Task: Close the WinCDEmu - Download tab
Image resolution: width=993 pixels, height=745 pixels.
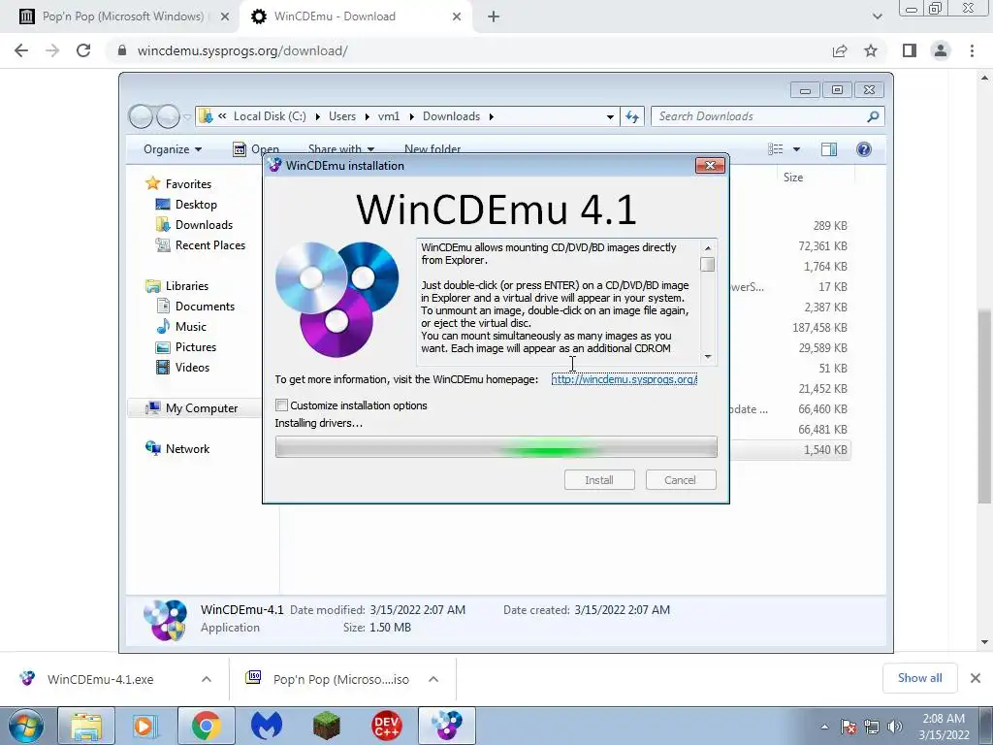Action: point(457,16)
